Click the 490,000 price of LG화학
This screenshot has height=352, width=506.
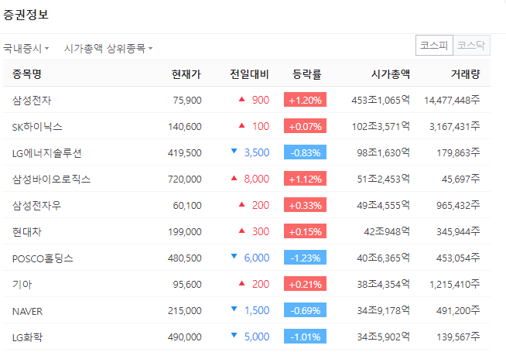coord(185,337)
